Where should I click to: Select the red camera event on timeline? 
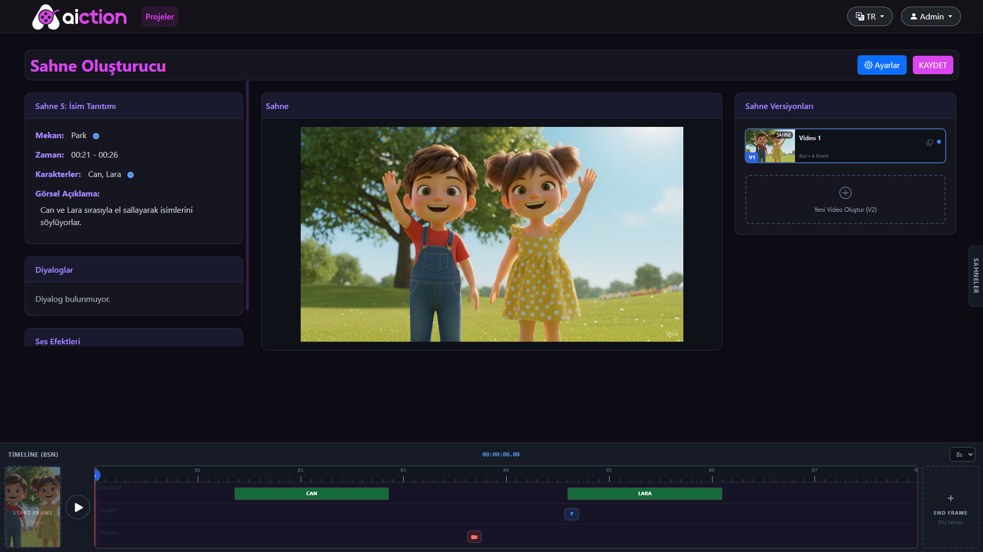tap(474, 537)
